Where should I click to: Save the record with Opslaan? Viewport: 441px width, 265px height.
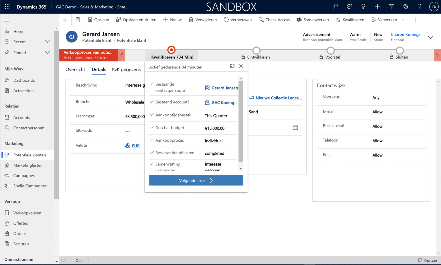(98, 20)
